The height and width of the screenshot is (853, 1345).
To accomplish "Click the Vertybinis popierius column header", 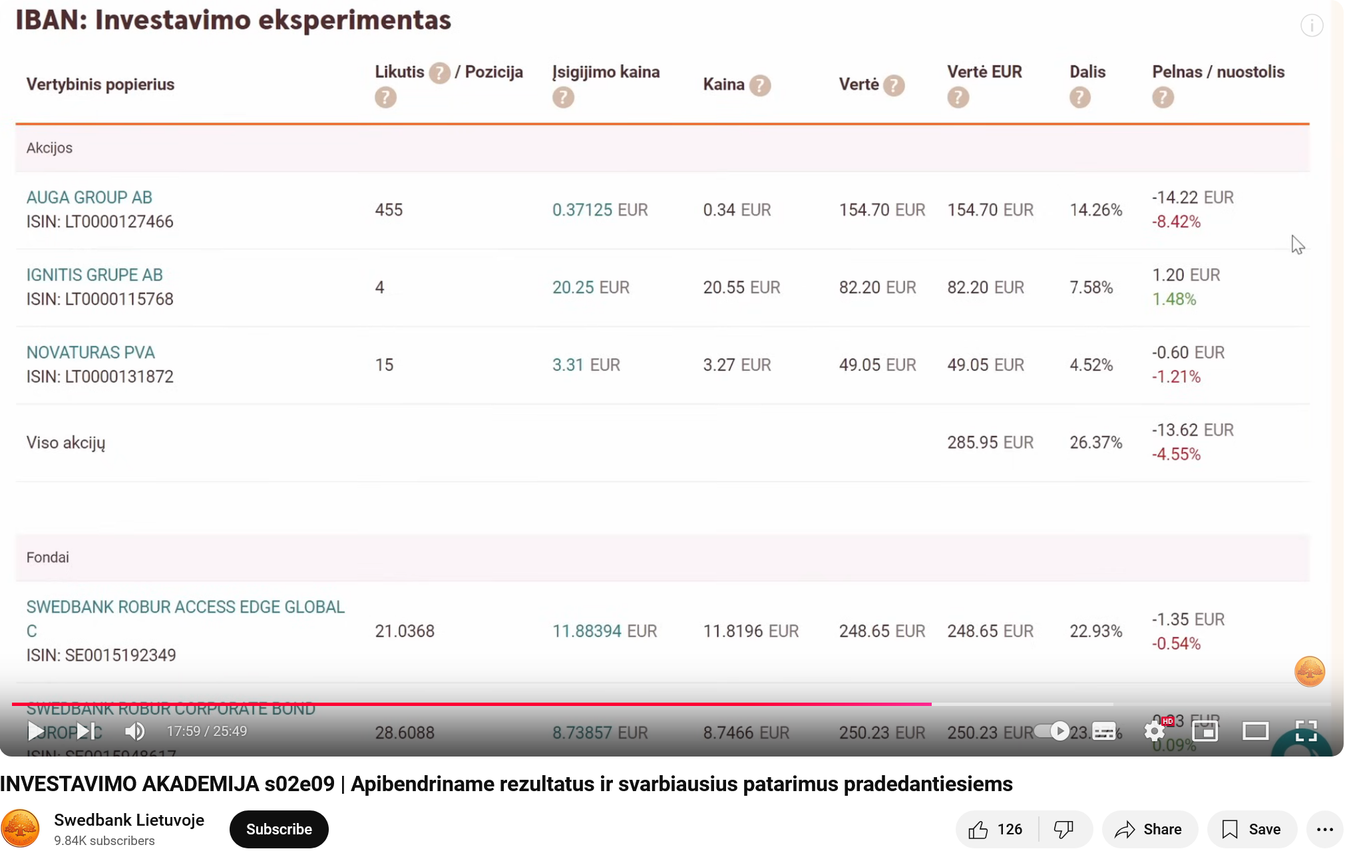I will coord(100,85).
